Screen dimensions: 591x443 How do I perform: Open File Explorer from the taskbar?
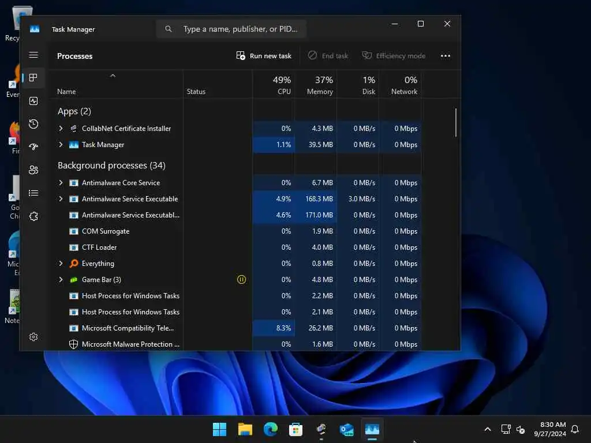(245, 429)
